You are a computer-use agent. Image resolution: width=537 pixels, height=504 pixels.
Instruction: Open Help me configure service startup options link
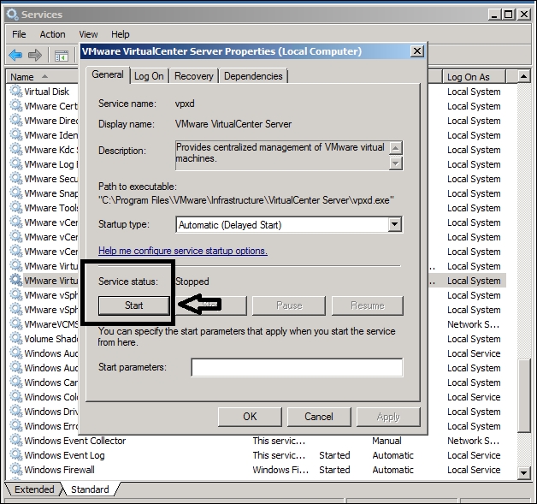(x=183, y=251)
